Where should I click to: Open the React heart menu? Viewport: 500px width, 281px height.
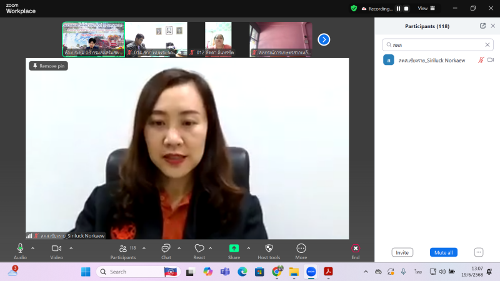[199, 252]
